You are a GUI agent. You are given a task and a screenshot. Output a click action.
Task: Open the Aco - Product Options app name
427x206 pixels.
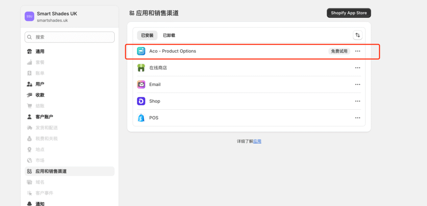click(173, 51)
